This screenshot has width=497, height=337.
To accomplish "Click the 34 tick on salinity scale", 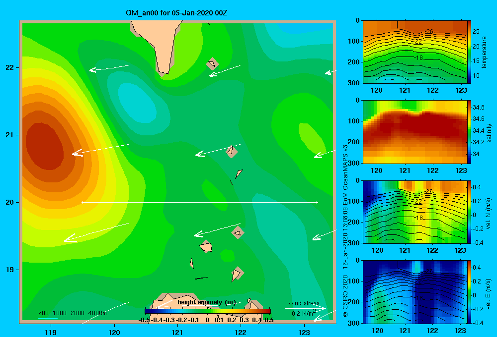I will (476, 154).
